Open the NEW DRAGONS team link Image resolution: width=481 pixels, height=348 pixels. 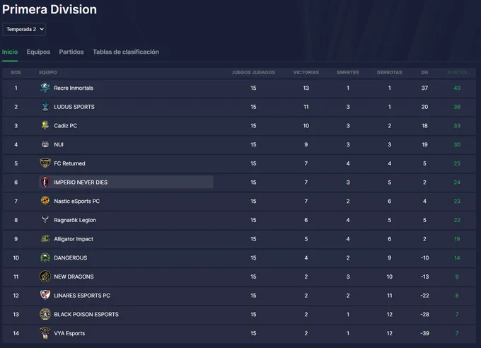pos(74,277)
